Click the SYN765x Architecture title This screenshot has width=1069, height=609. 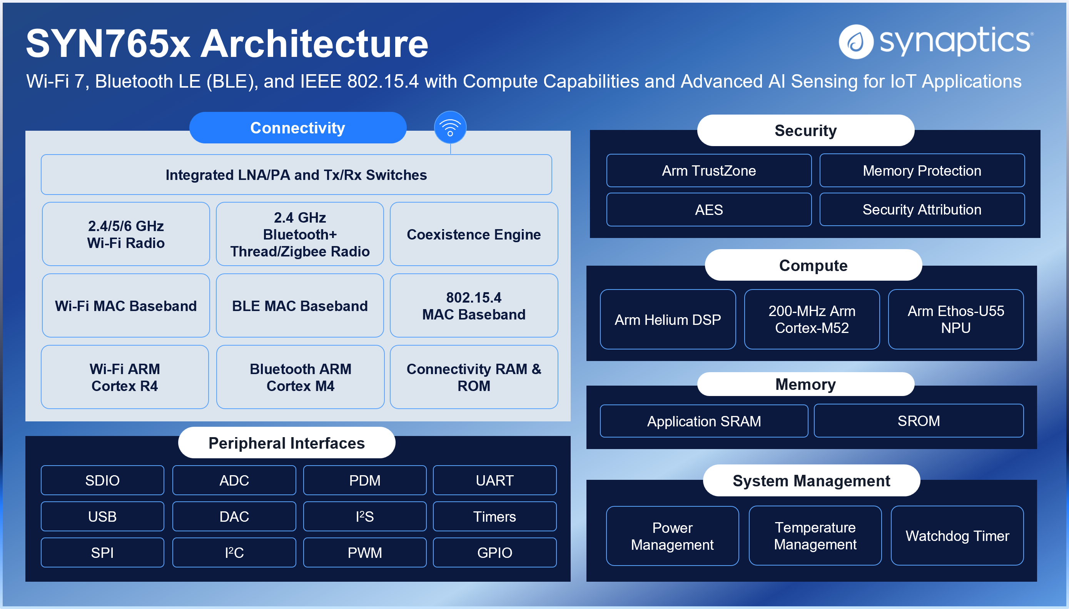coord(227,43)
